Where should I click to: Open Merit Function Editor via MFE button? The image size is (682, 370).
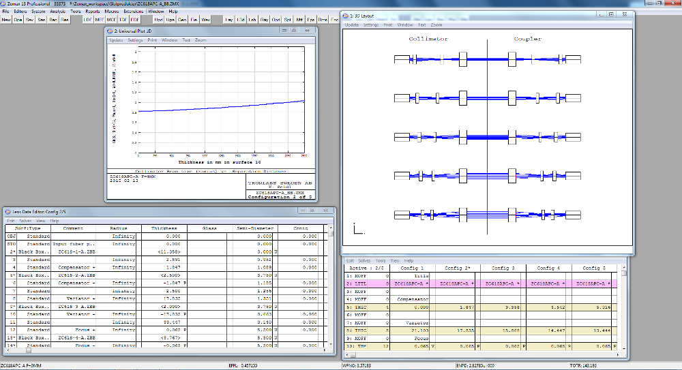(100, 20)
